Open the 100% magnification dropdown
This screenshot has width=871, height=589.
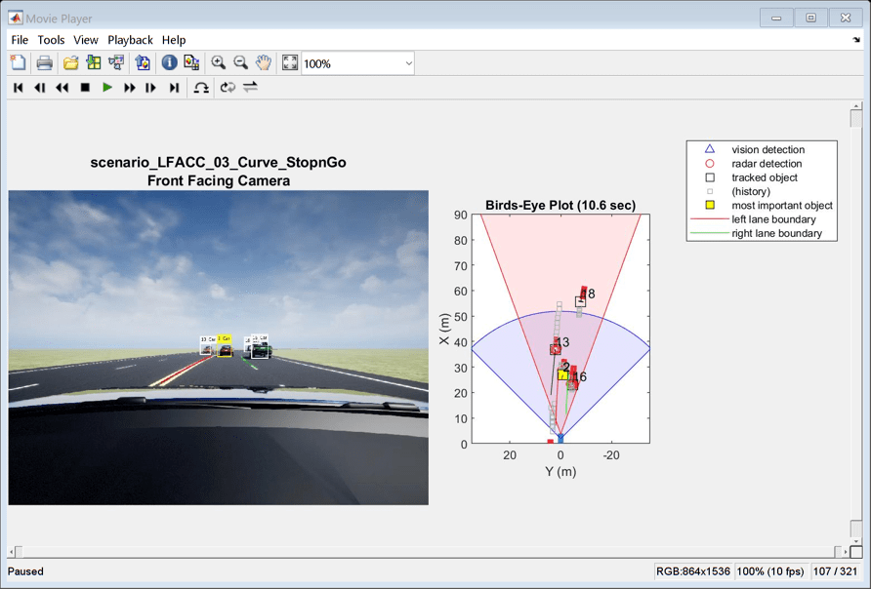pyautogui.click(x=408, y=63)
